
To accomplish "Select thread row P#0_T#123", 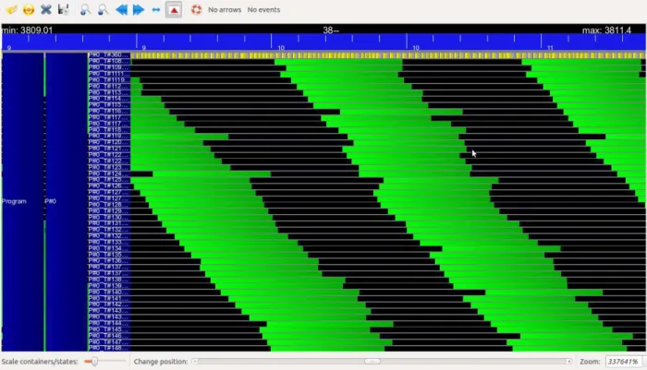I will 108,167.
